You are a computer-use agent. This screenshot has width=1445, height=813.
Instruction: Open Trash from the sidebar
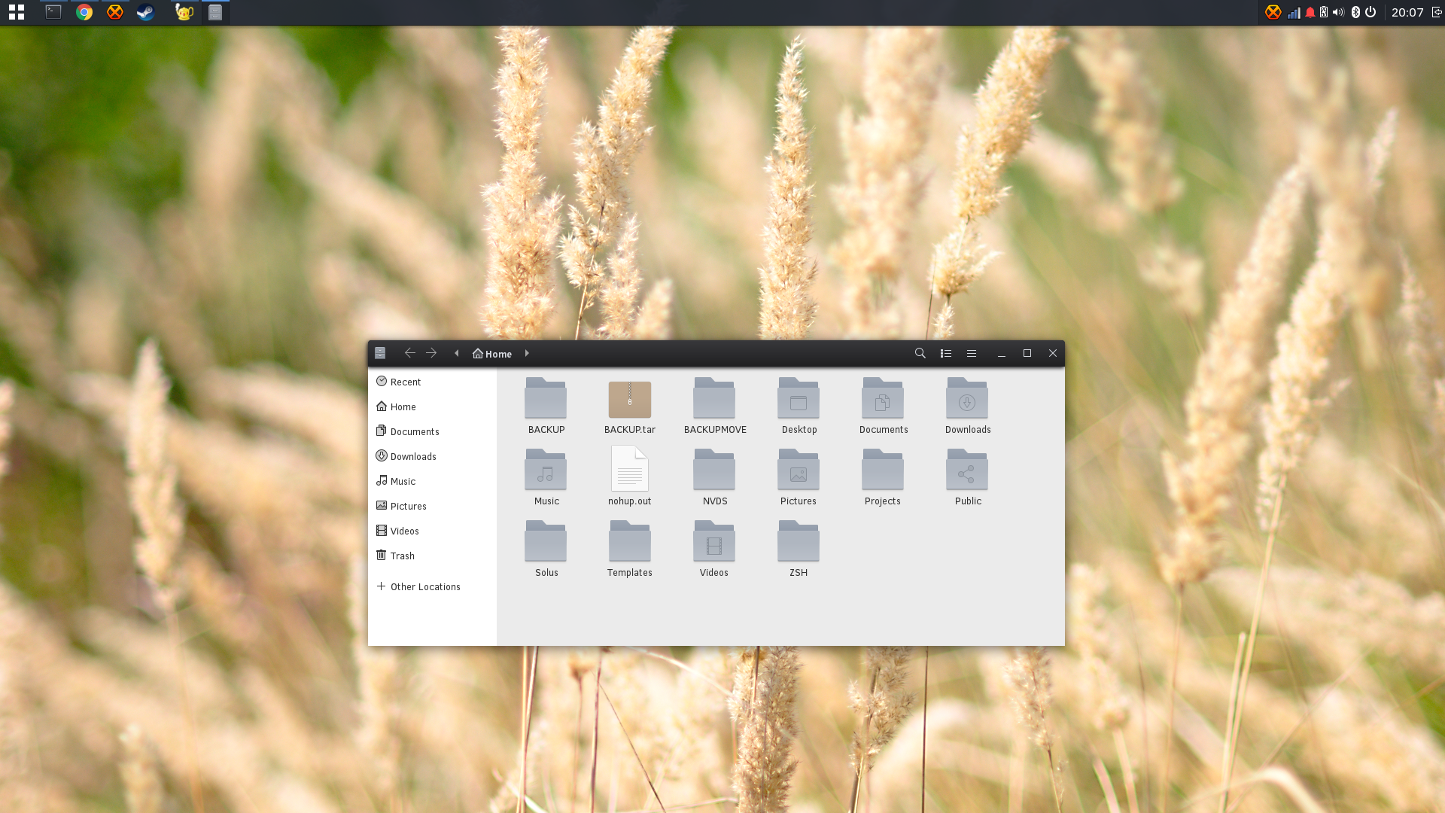pos(432,556)
